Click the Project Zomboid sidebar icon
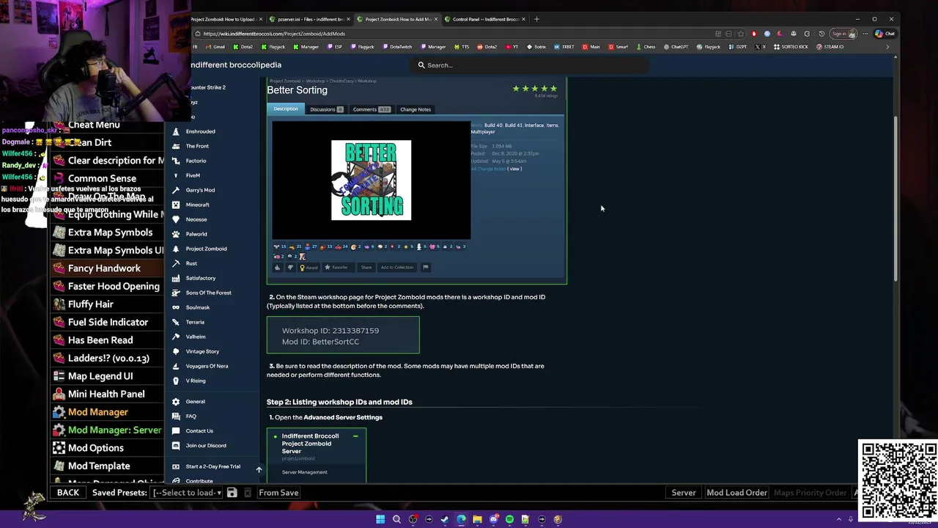This screenshot has height=528, width=938. (175, 249)
